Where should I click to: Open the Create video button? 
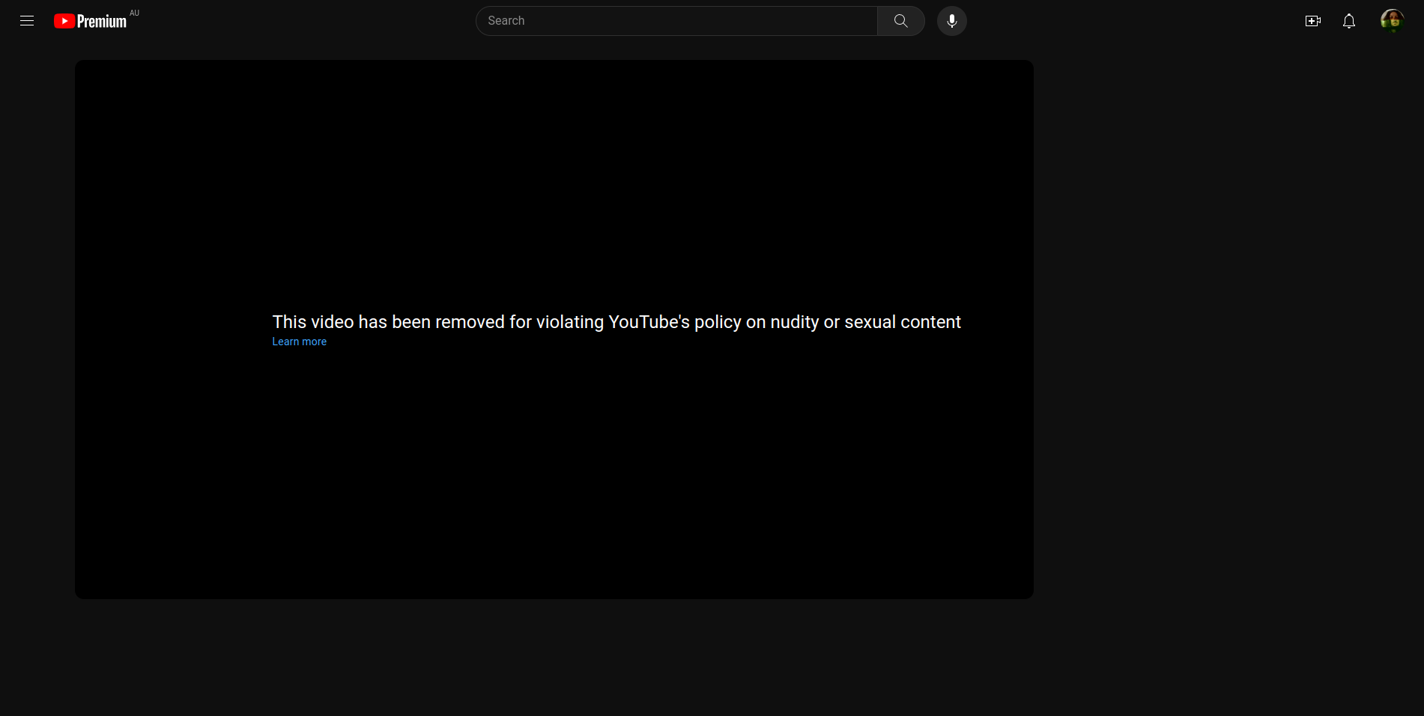click(x=1313, y=21)
